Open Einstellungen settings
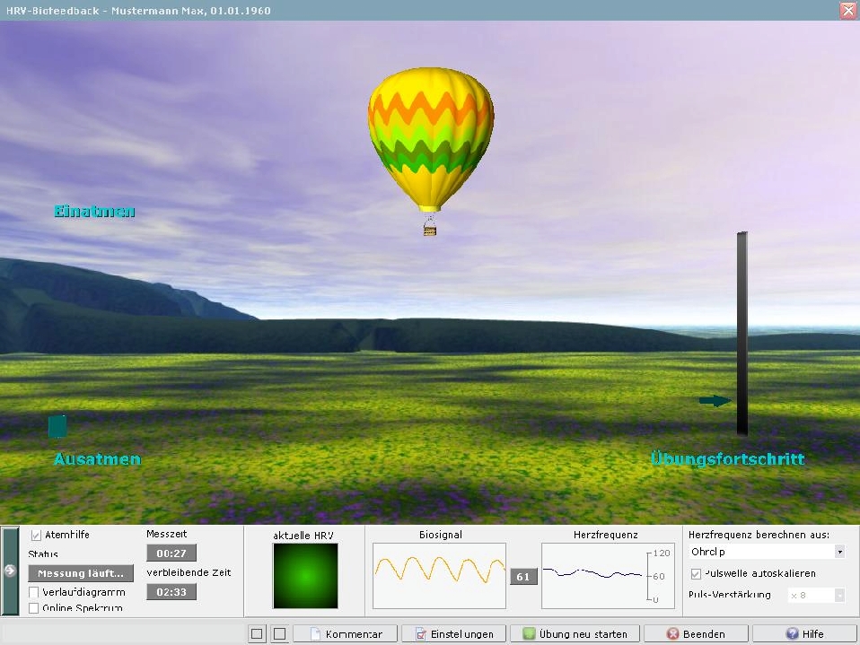The height and width of the screenshot is (645, 860). click(455, 634)
